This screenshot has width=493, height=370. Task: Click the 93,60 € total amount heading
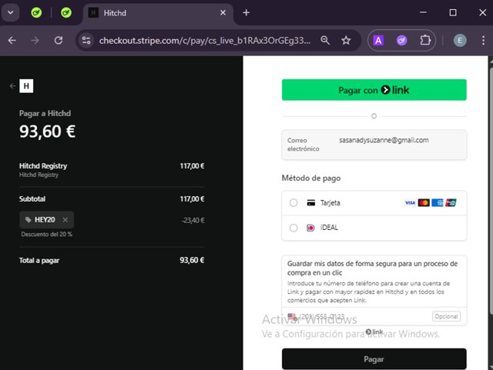(x=47, y=132)
